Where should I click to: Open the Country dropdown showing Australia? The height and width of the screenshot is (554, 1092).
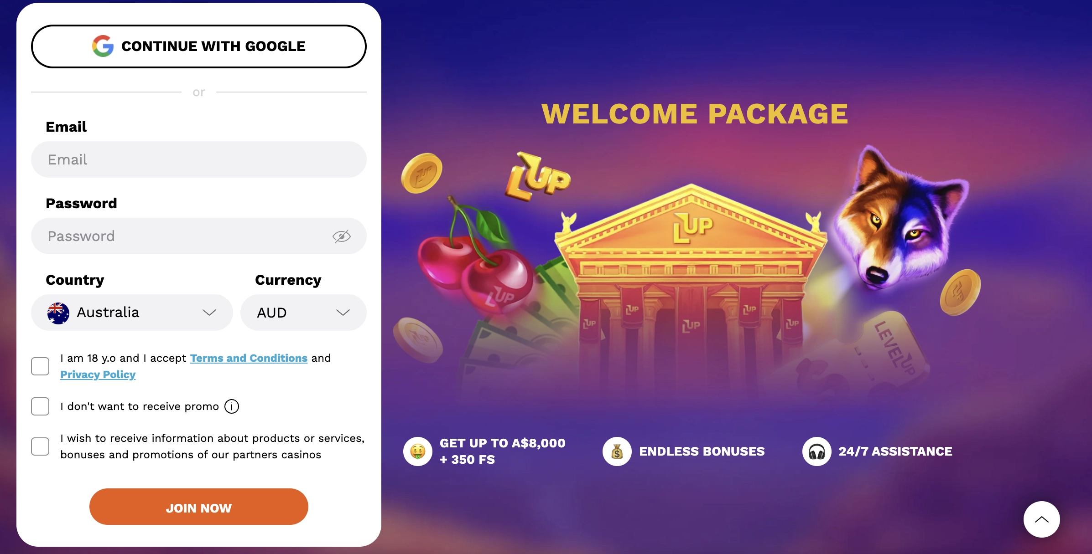tap(132, 313)
